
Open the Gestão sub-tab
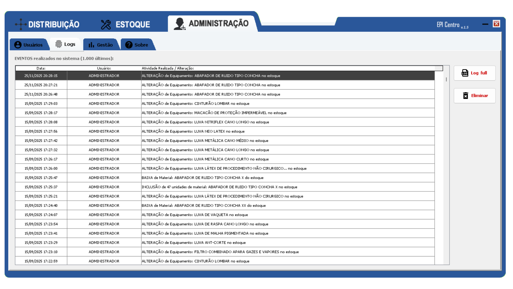tap(101, 45)
